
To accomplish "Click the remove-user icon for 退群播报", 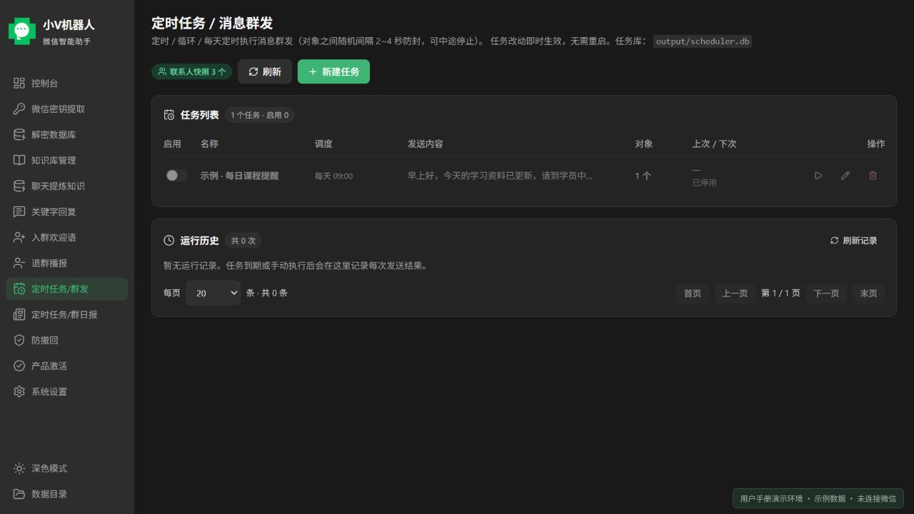I will click(19, 263).
